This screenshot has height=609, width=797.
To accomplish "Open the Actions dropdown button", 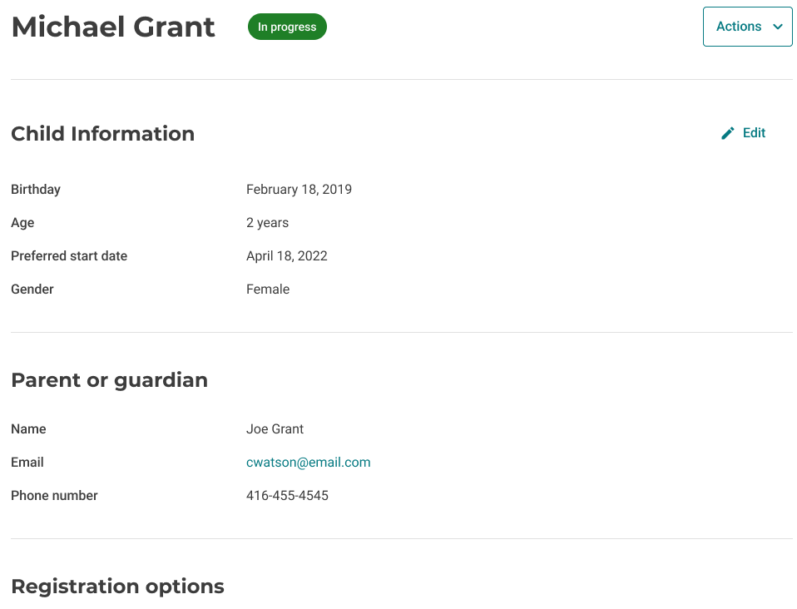I will click(747, 27).
